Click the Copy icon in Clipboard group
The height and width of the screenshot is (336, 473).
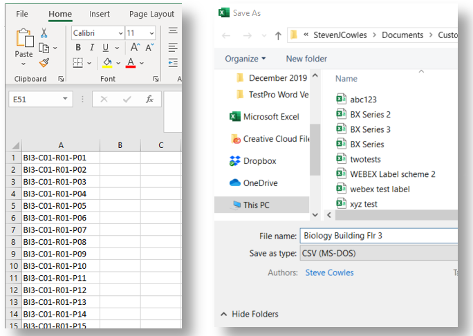point(44,48)
